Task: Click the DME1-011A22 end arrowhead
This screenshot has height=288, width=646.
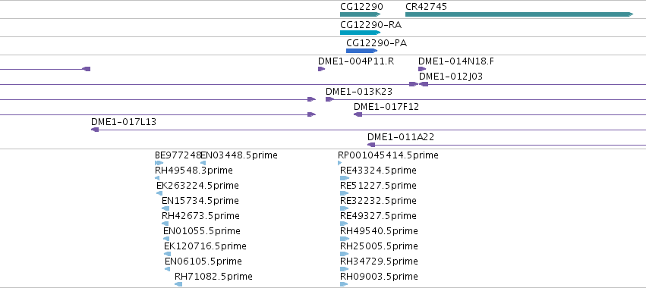Action: coord(371,145)
